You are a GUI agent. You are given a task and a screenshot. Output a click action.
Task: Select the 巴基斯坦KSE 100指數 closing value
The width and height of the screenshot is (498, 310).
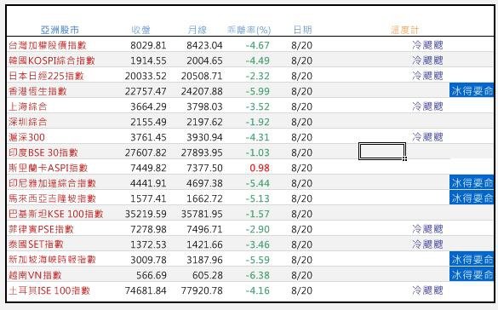pyautogui.click(x=146, y=214)
